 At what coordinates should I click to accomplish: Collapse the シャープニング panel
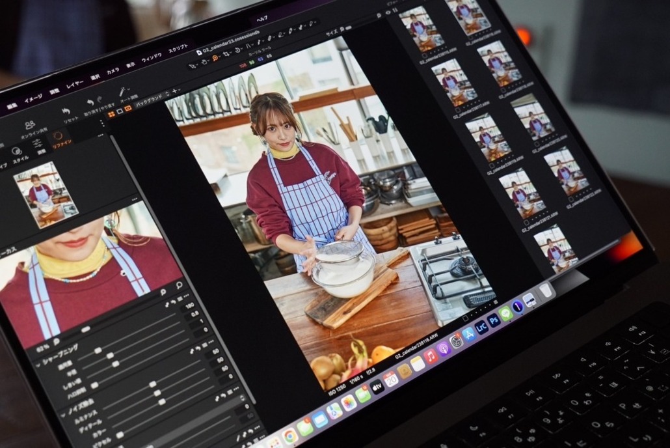click(38, 365)
